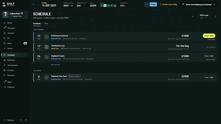Open the help question mark icon
The image size is (221, 124).
26,120
